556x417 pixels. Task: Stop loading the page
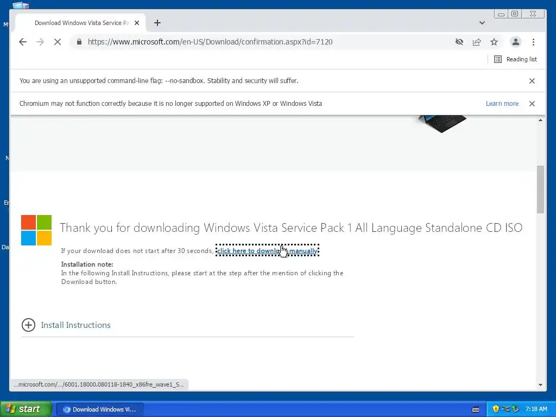click(x=58, y=42)
